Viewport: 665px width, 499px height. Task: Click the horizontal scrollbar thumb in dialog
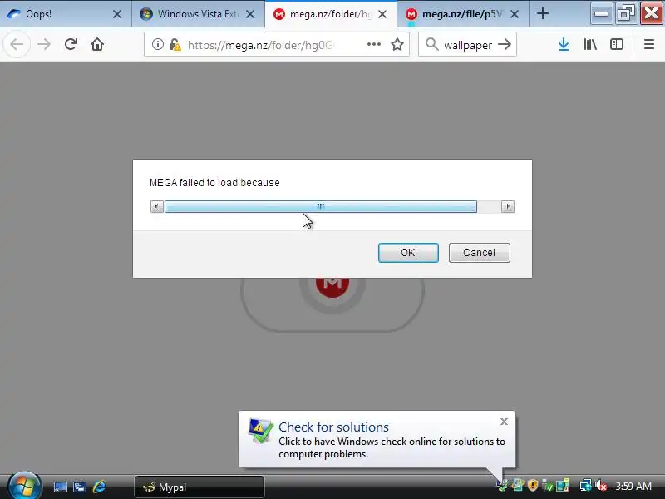tap(321, 206)
